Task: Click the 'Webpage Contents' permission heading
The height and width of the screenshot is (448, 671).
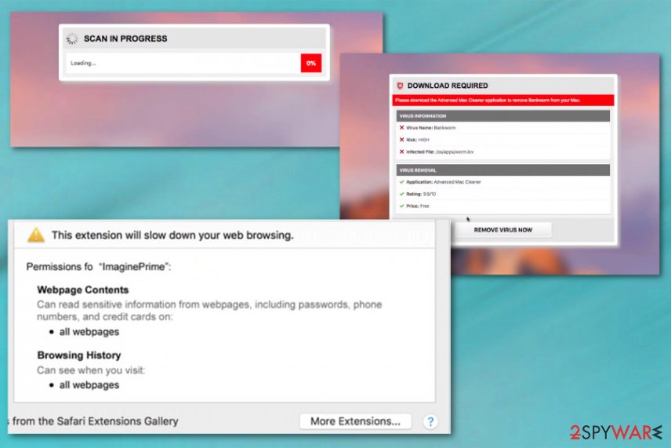Action: pos(82,290)
